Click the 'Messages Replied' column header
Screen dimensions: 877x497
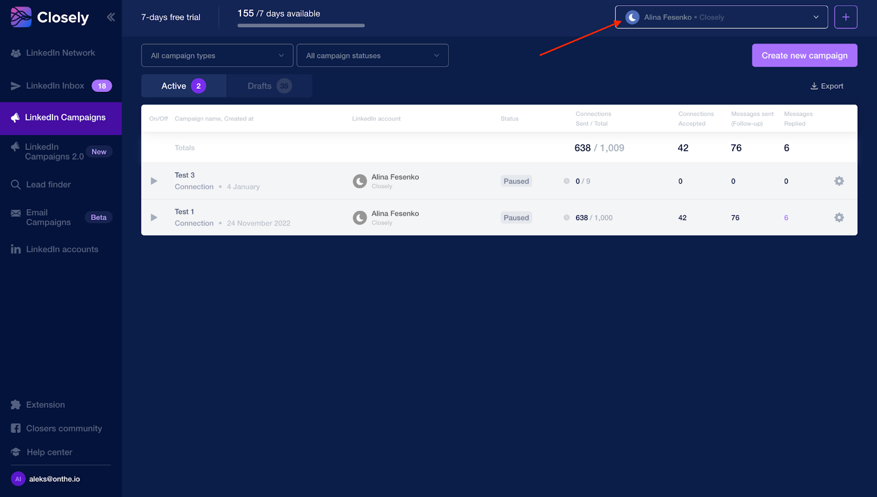pos(799,119)
